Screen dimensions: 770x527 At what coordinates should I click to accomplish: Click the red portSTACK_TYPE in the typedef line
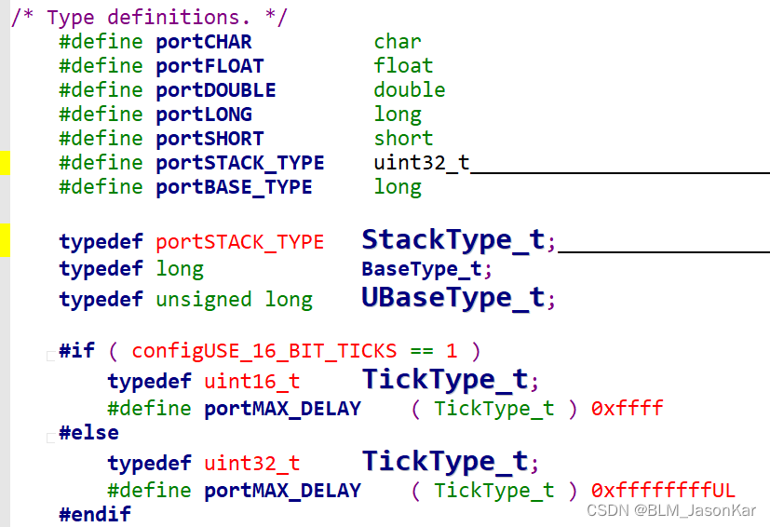tap(240, 242)
